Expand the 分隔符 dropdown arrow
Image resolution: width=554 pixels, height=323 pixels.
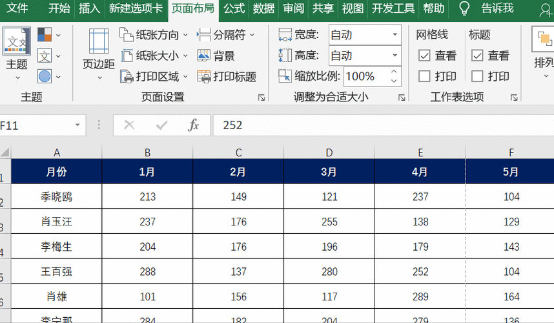coord(252,35)
